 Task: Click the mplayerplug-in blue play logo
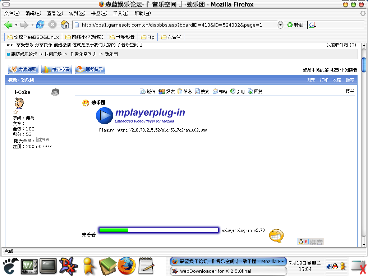pos(105,115)
